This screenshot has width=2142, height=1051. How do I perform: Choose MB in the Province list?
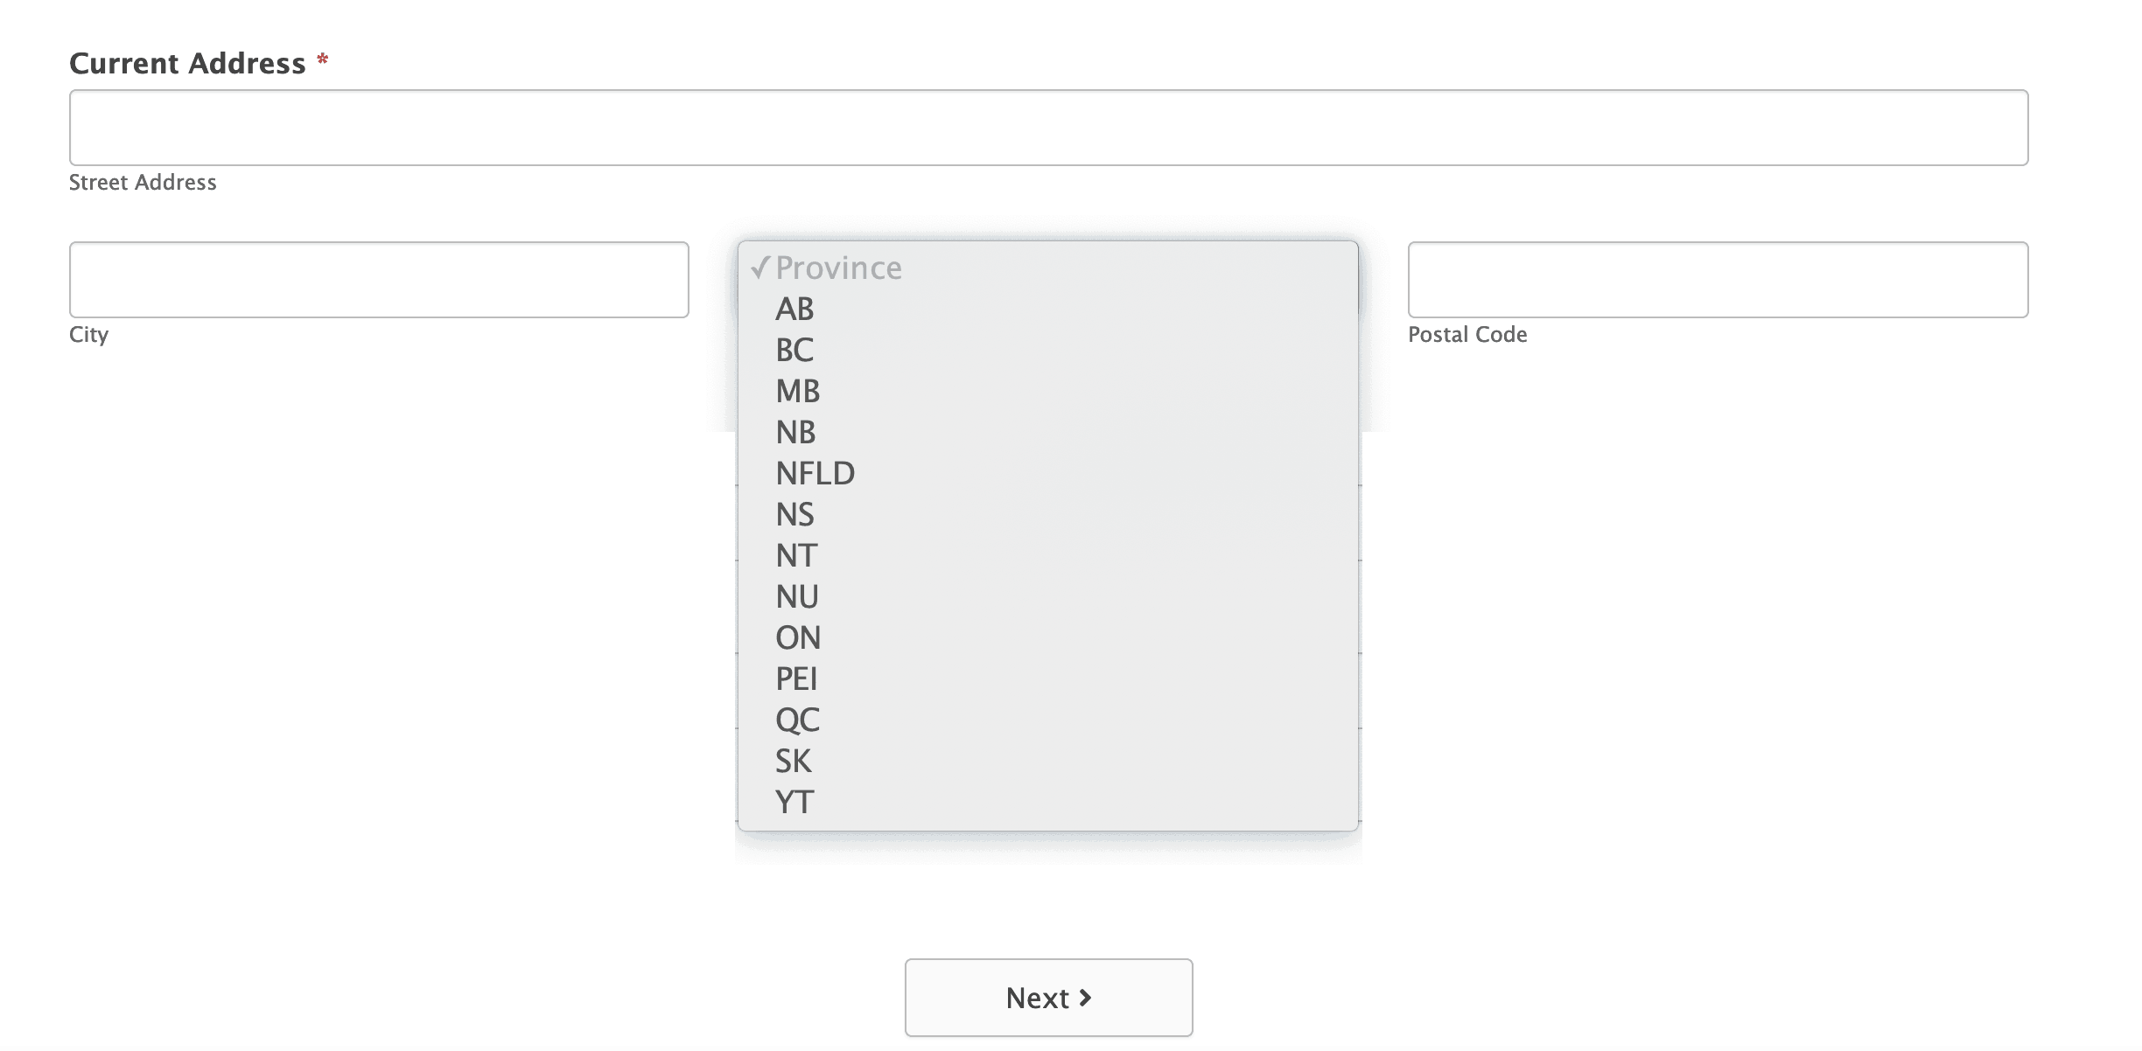click(797, 391)
